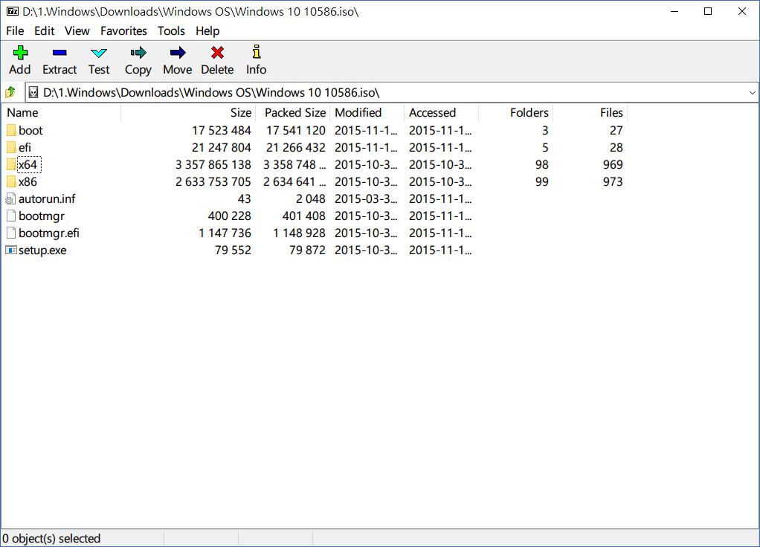Open the Favorites menu
Viewport: 760px width, 547px height.
pos(123,31)
